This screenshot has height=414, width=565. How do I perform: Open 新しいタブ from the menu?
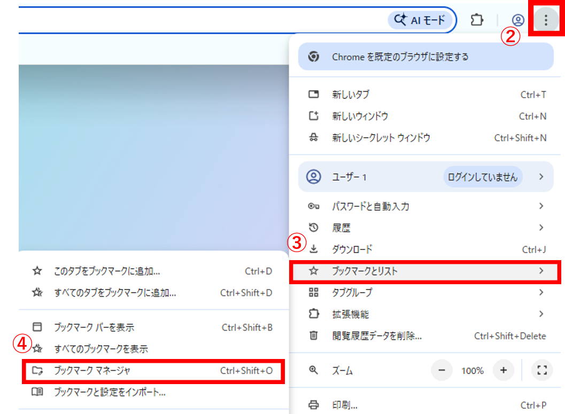click(x=350, y=95)
